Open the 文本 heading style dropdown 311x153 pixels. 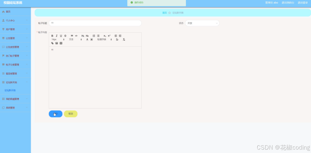[75, 39]
